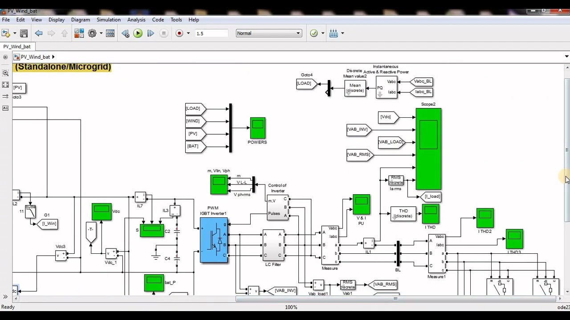Click the [LOAD] Goto4 tag block
Viewport: 570px width, 320px height.
307,84
